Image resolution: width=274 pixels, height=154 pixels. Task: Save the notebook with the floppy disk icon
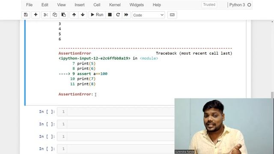(x=26, y=15)
